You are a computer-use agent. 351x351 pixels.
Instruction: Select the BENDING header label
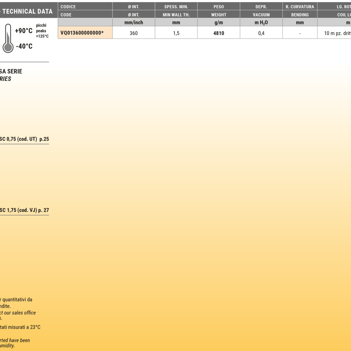click(x=300, y=14)
